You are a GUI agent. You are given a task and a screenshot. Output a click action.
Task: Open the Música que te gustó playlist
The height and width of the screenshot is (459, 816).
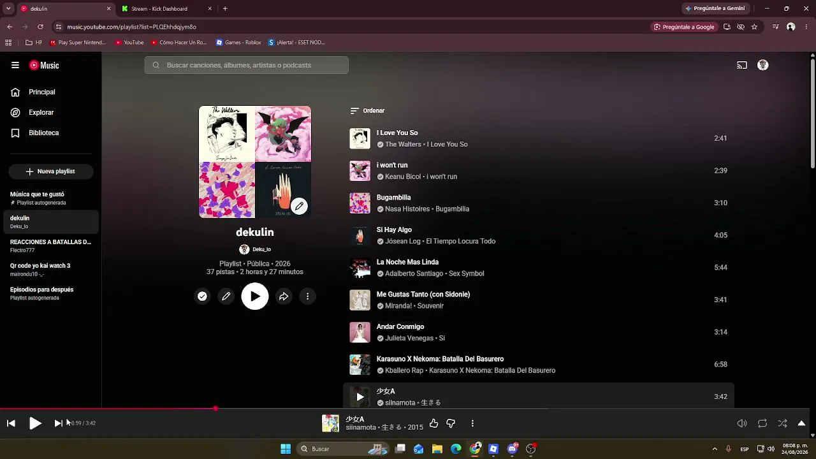[x=51, y=198]
